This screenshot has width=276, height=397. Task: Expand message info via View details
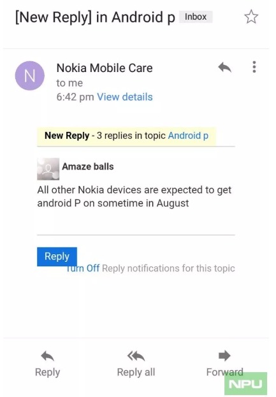(125, 97)
